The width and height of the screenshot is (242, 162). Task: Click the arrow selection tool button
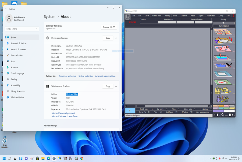click(130, 110)
